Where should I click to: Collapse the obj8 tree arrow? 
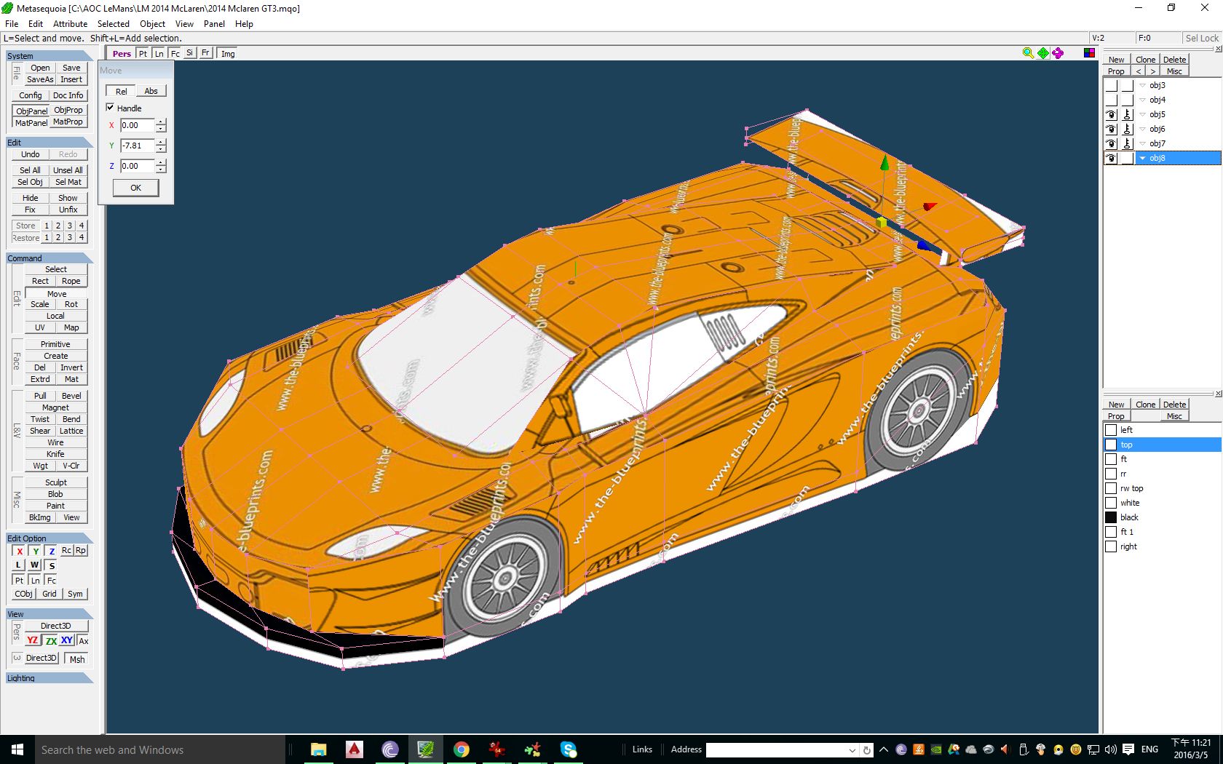click(1143, 158)
